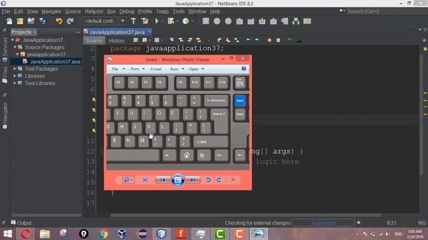The width and height of the screenshot is (428, 240).
Task: Run the project with green play icon
Action: [156, 21]
